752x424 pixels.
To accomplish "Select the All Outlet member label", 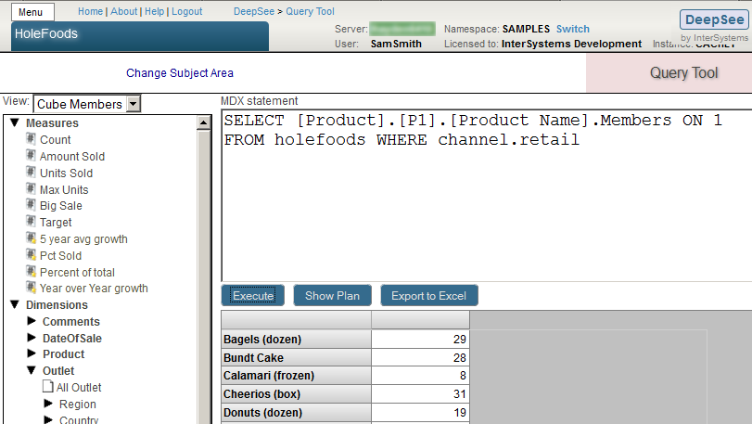I will [79, 388].
